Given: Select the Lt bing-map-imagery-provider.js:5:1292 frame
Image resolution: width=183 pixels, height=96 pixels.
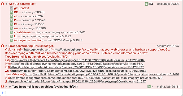Looking at the screenshot, I should [42, 36].
